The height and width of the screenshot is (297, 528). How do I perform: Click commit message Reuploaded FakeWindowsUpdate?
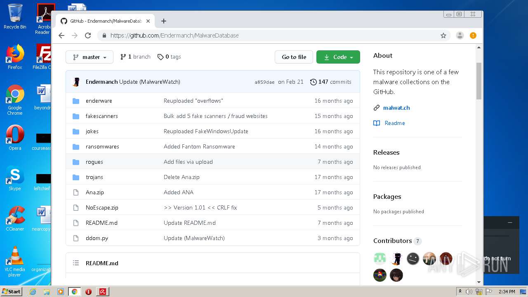(206, 131)
